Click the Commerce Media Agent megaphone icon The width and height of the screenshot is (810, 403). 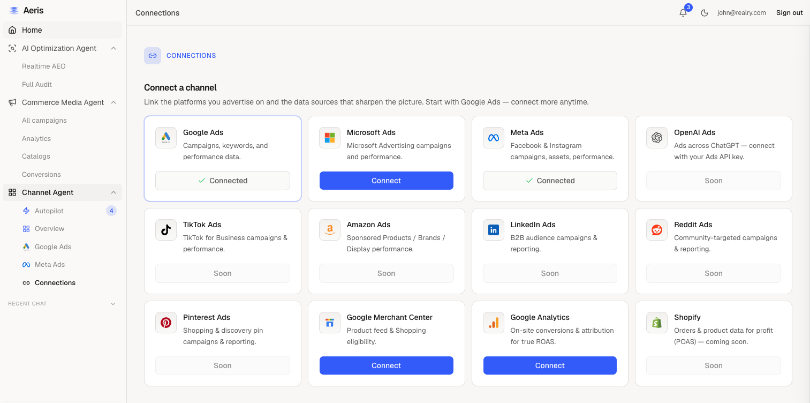coord(12,102)
